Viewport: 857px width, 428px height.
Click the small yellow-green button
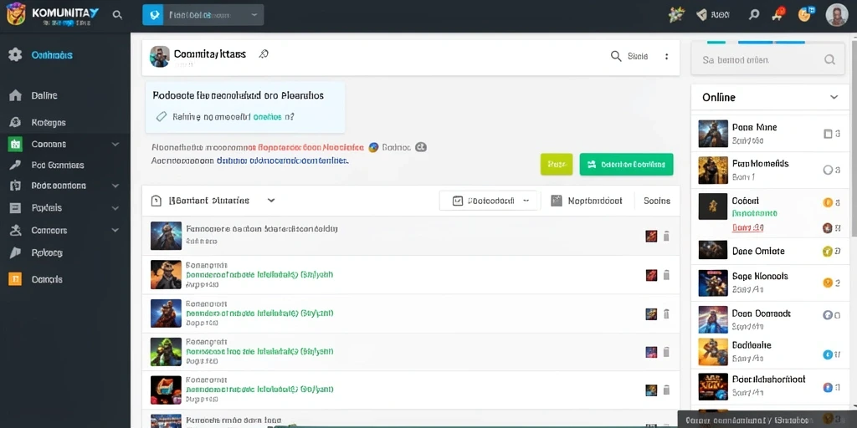(x=557, y=165)
